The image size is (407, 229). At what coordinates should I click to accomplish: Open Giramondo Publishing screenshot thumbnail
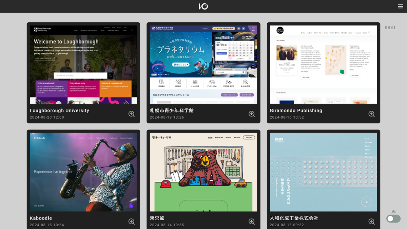(324, 65)
